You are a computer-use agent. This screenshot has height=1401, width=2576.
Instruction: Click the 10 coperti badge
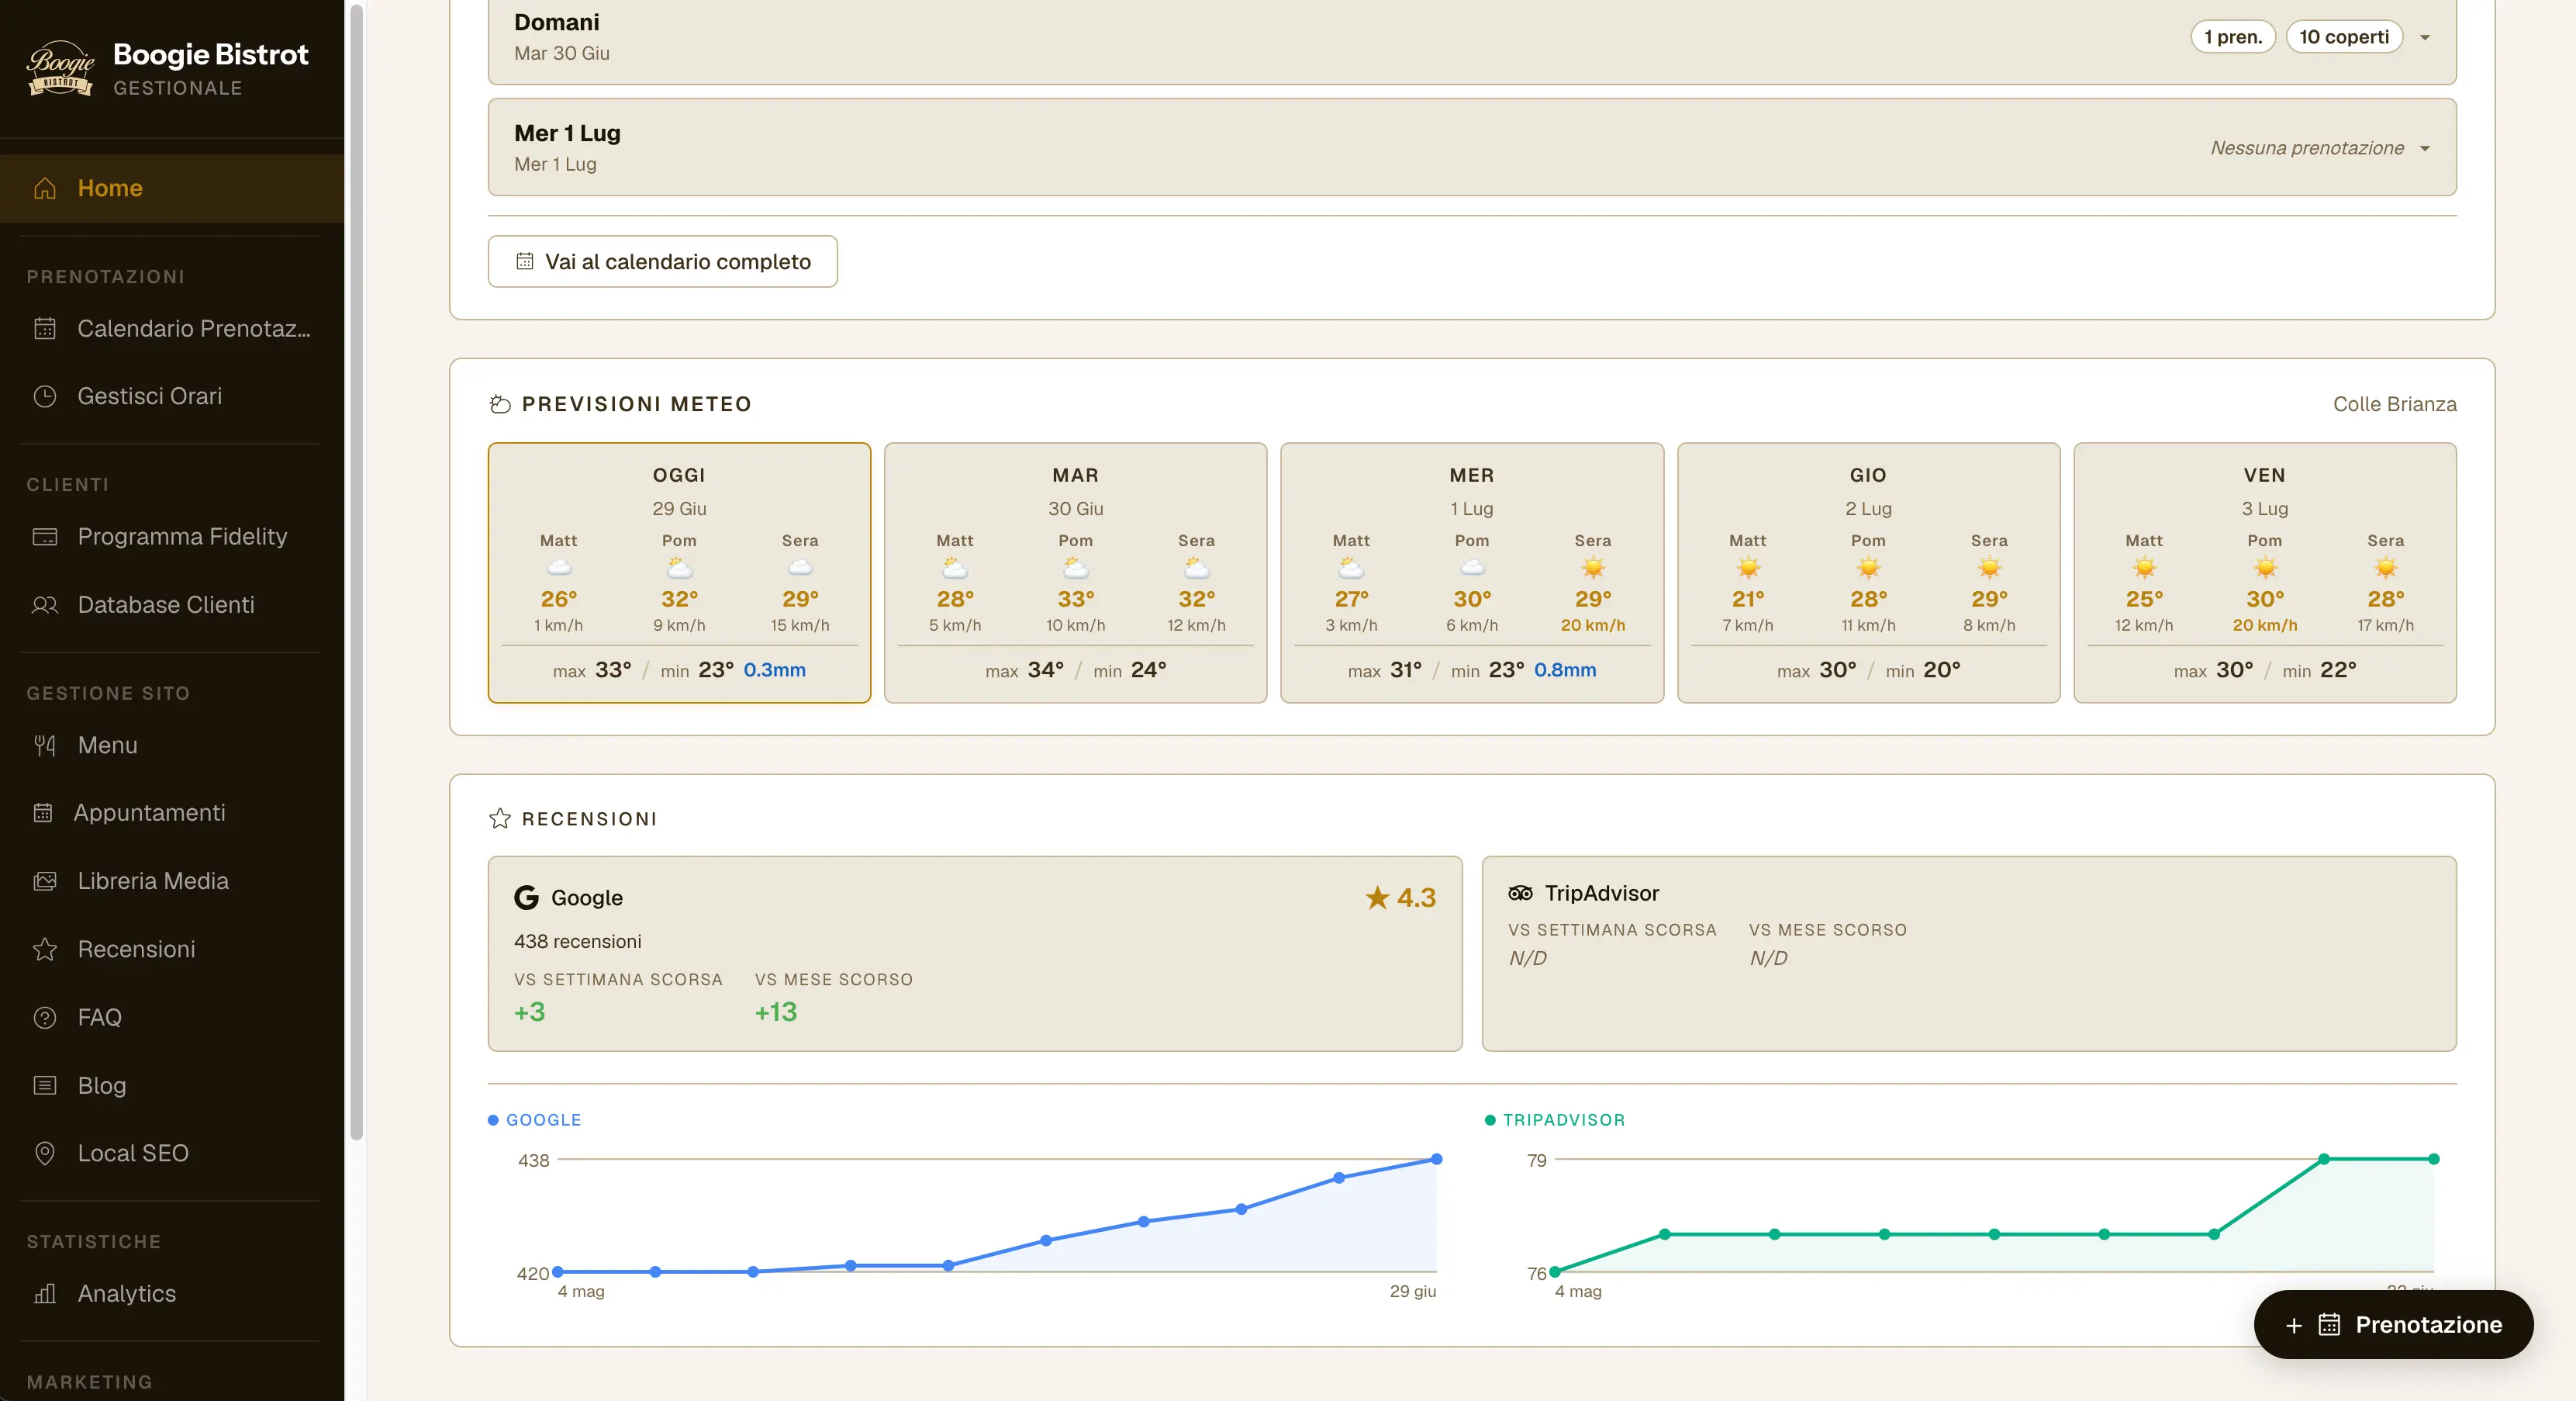tap(2344, 37)
